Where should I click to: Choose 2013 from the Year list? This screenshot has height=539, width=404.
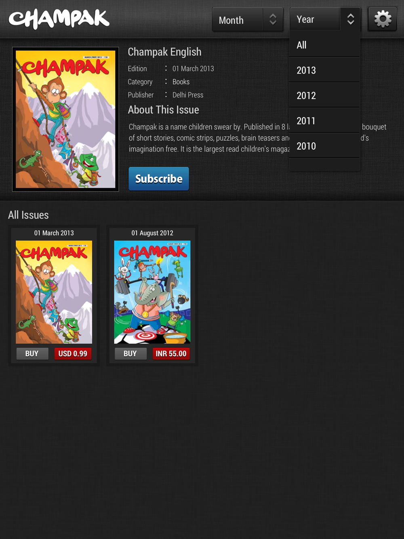click(x=324, y=70)
